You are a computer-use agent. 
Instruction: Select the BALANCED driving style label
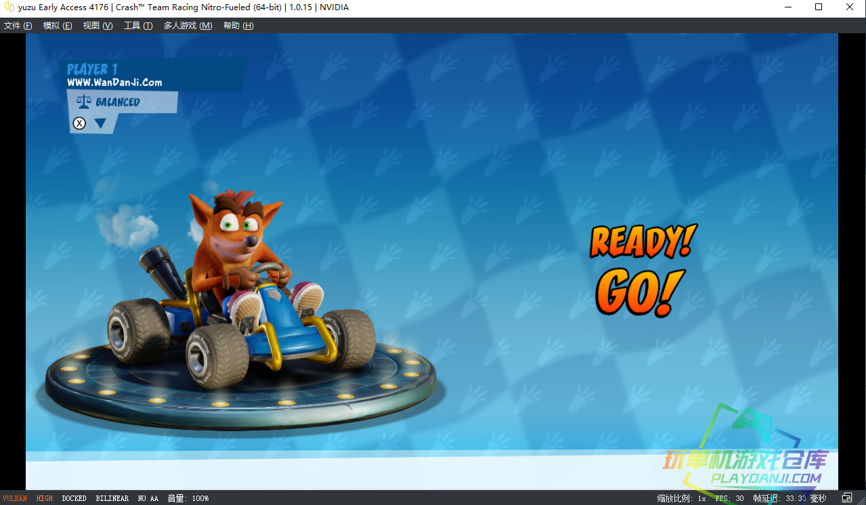click(x=118, y=102)
